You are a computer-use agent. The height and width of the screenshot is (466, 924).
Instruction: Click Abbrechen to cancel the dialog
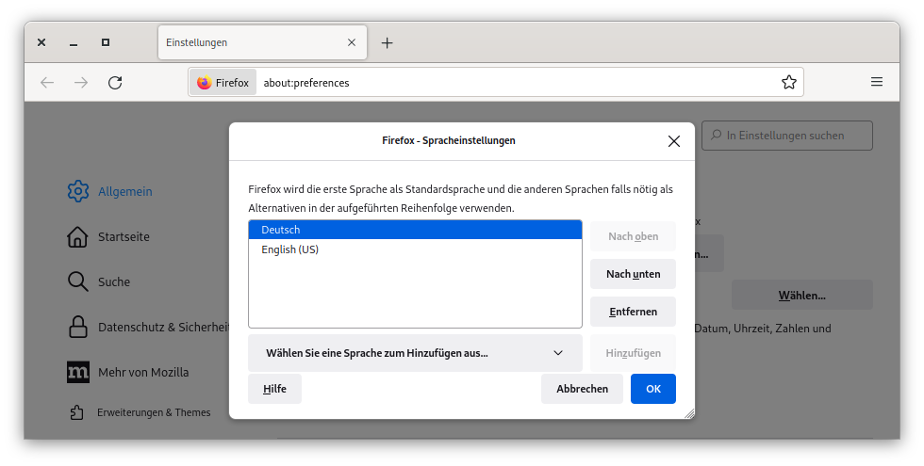[x=583, y=389]
